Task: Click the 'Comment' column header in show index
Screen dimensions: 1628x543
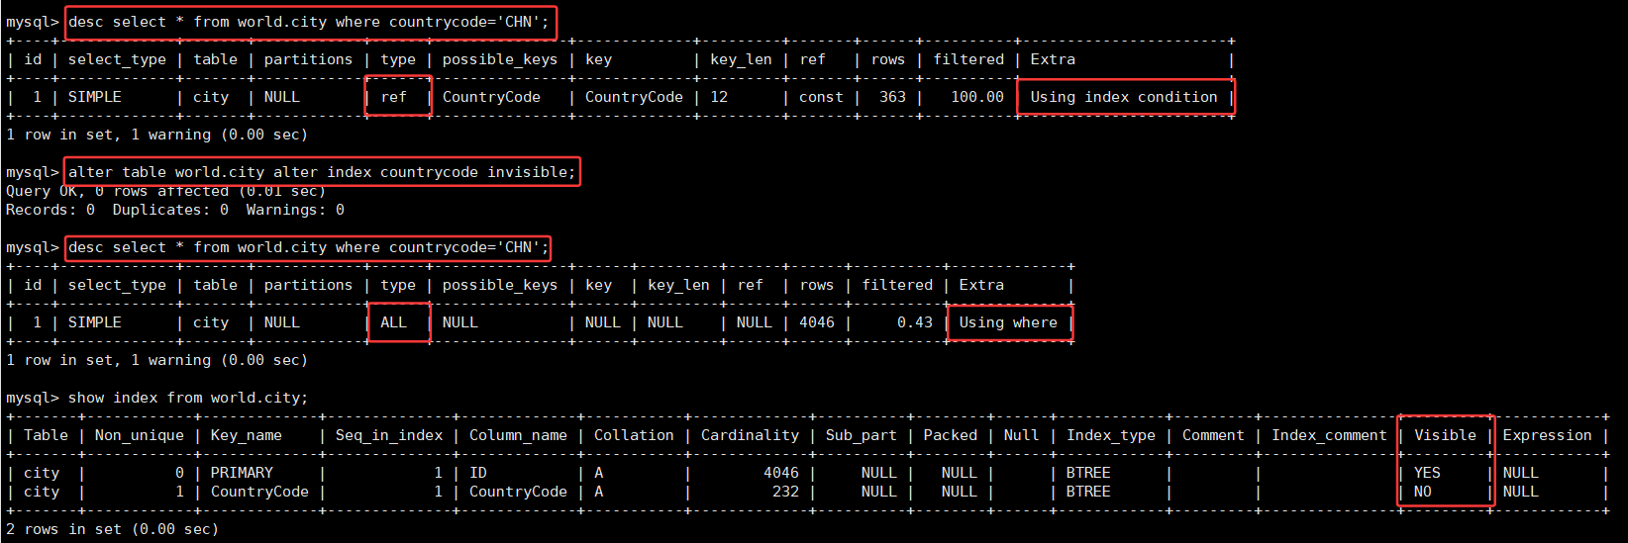Action: coord(1213,435)
